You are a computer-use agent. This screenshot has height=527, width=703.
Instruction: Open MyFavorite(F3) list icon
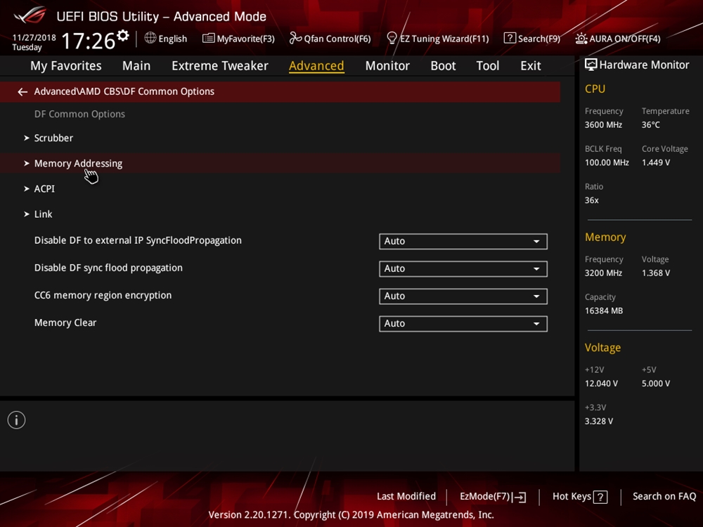(x=209, y=39)
